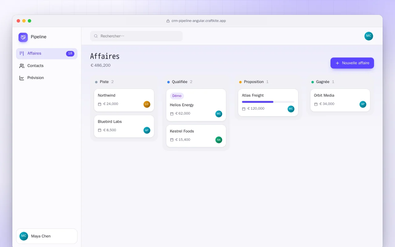Click the € 120,000 amount on Atlas Freight
This screenshot has width=395, height=247.
point(256,109)
